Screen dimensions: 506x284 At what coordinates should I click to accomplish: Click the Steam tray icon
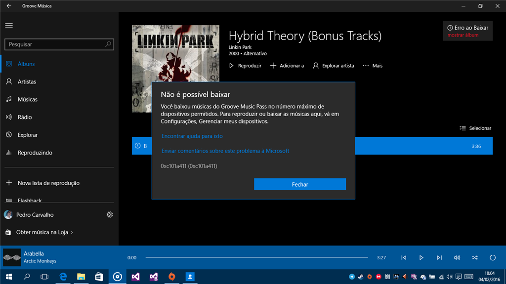click(x=361, y=277)
